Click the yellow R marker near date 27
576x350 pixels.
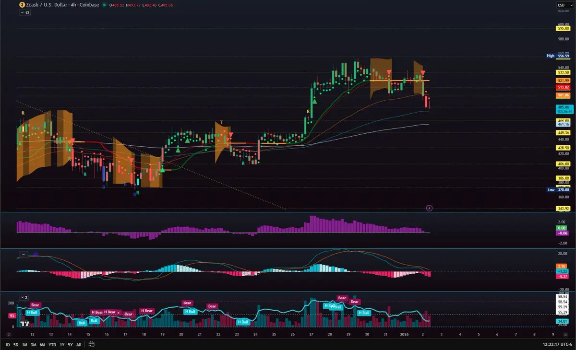coord(308,111)
